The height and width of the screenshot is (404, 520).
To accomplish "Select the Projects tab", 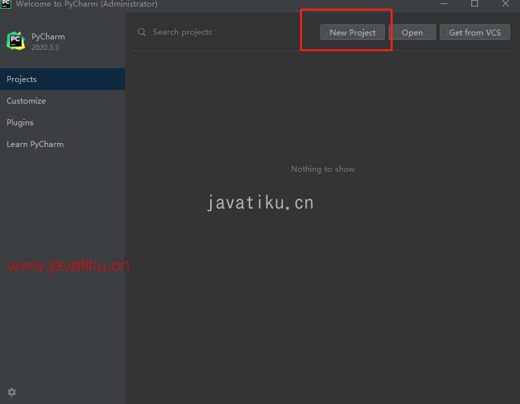I will [62, 79].
